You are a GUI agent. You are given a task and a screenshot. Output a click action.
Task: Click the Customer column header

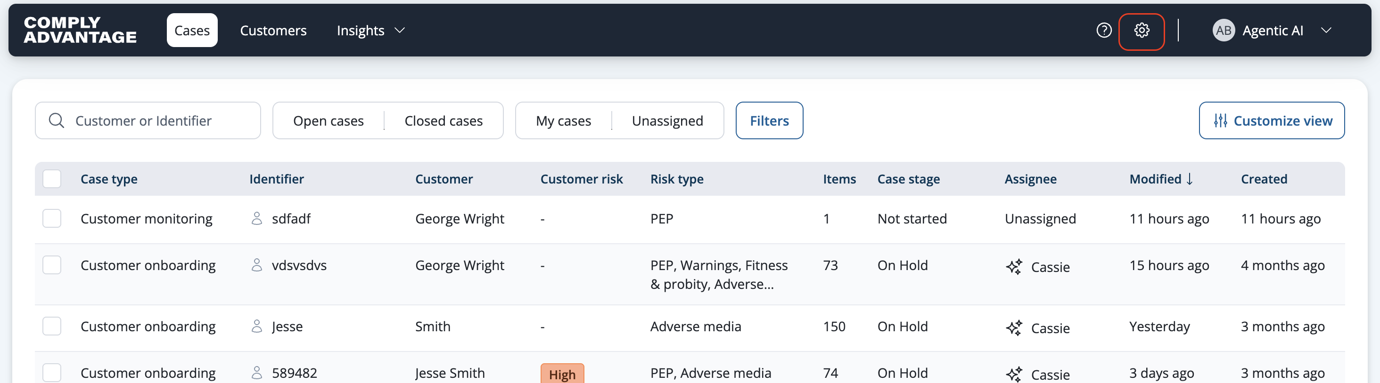click(444, 179)
